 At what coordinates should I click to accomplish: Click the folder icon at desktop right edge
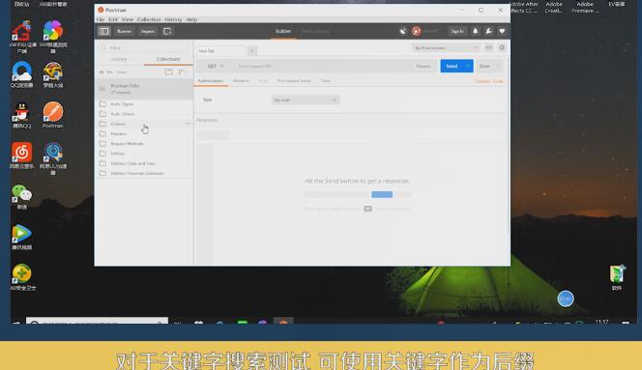(x=617, y=277)
